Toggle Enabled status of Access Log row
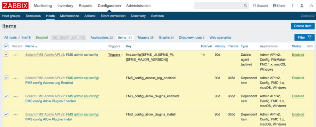The image size is (316, 127). 298,78
